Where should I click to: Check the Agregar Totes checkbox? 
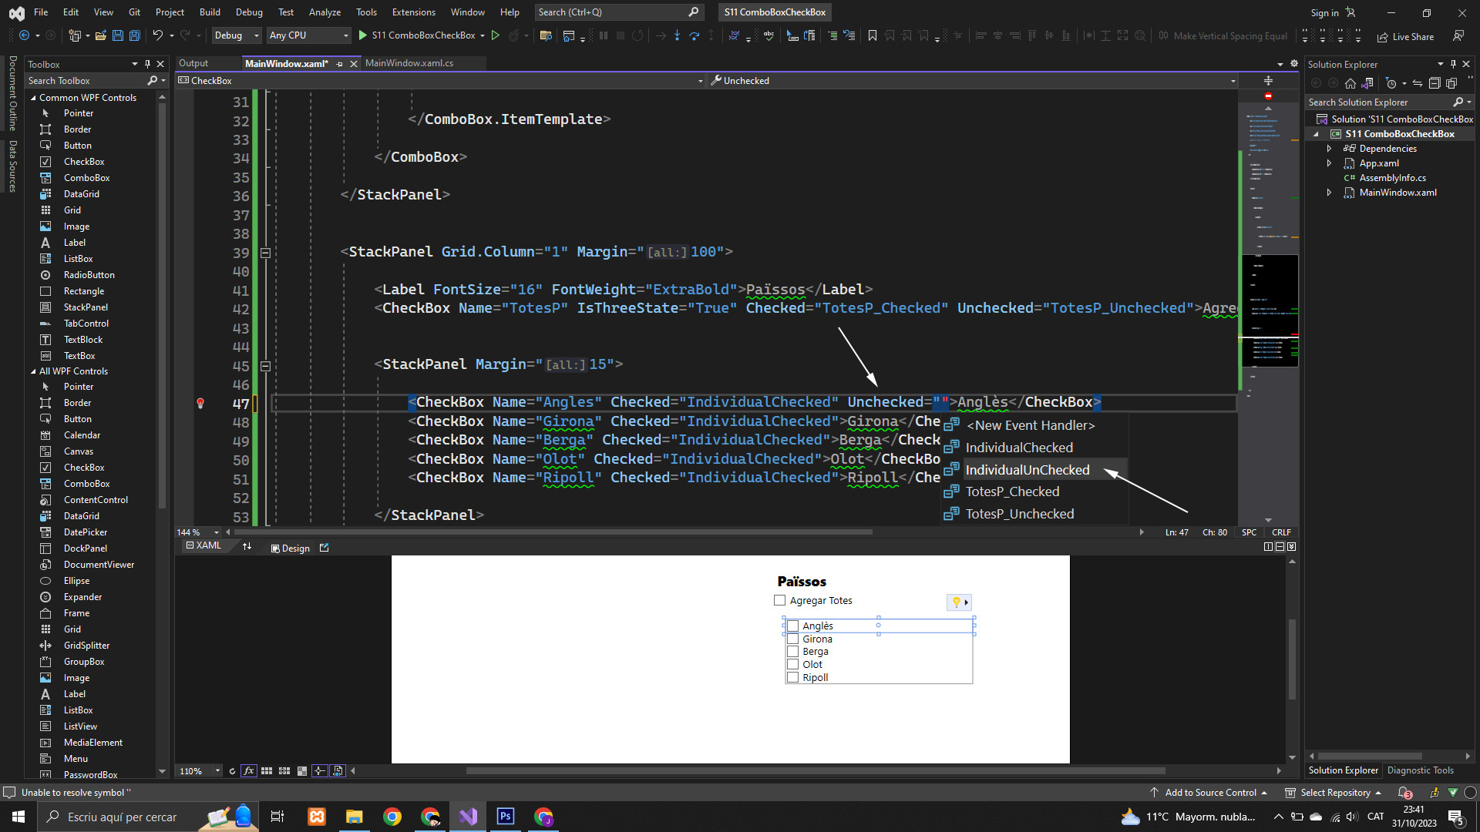(779, 601)
